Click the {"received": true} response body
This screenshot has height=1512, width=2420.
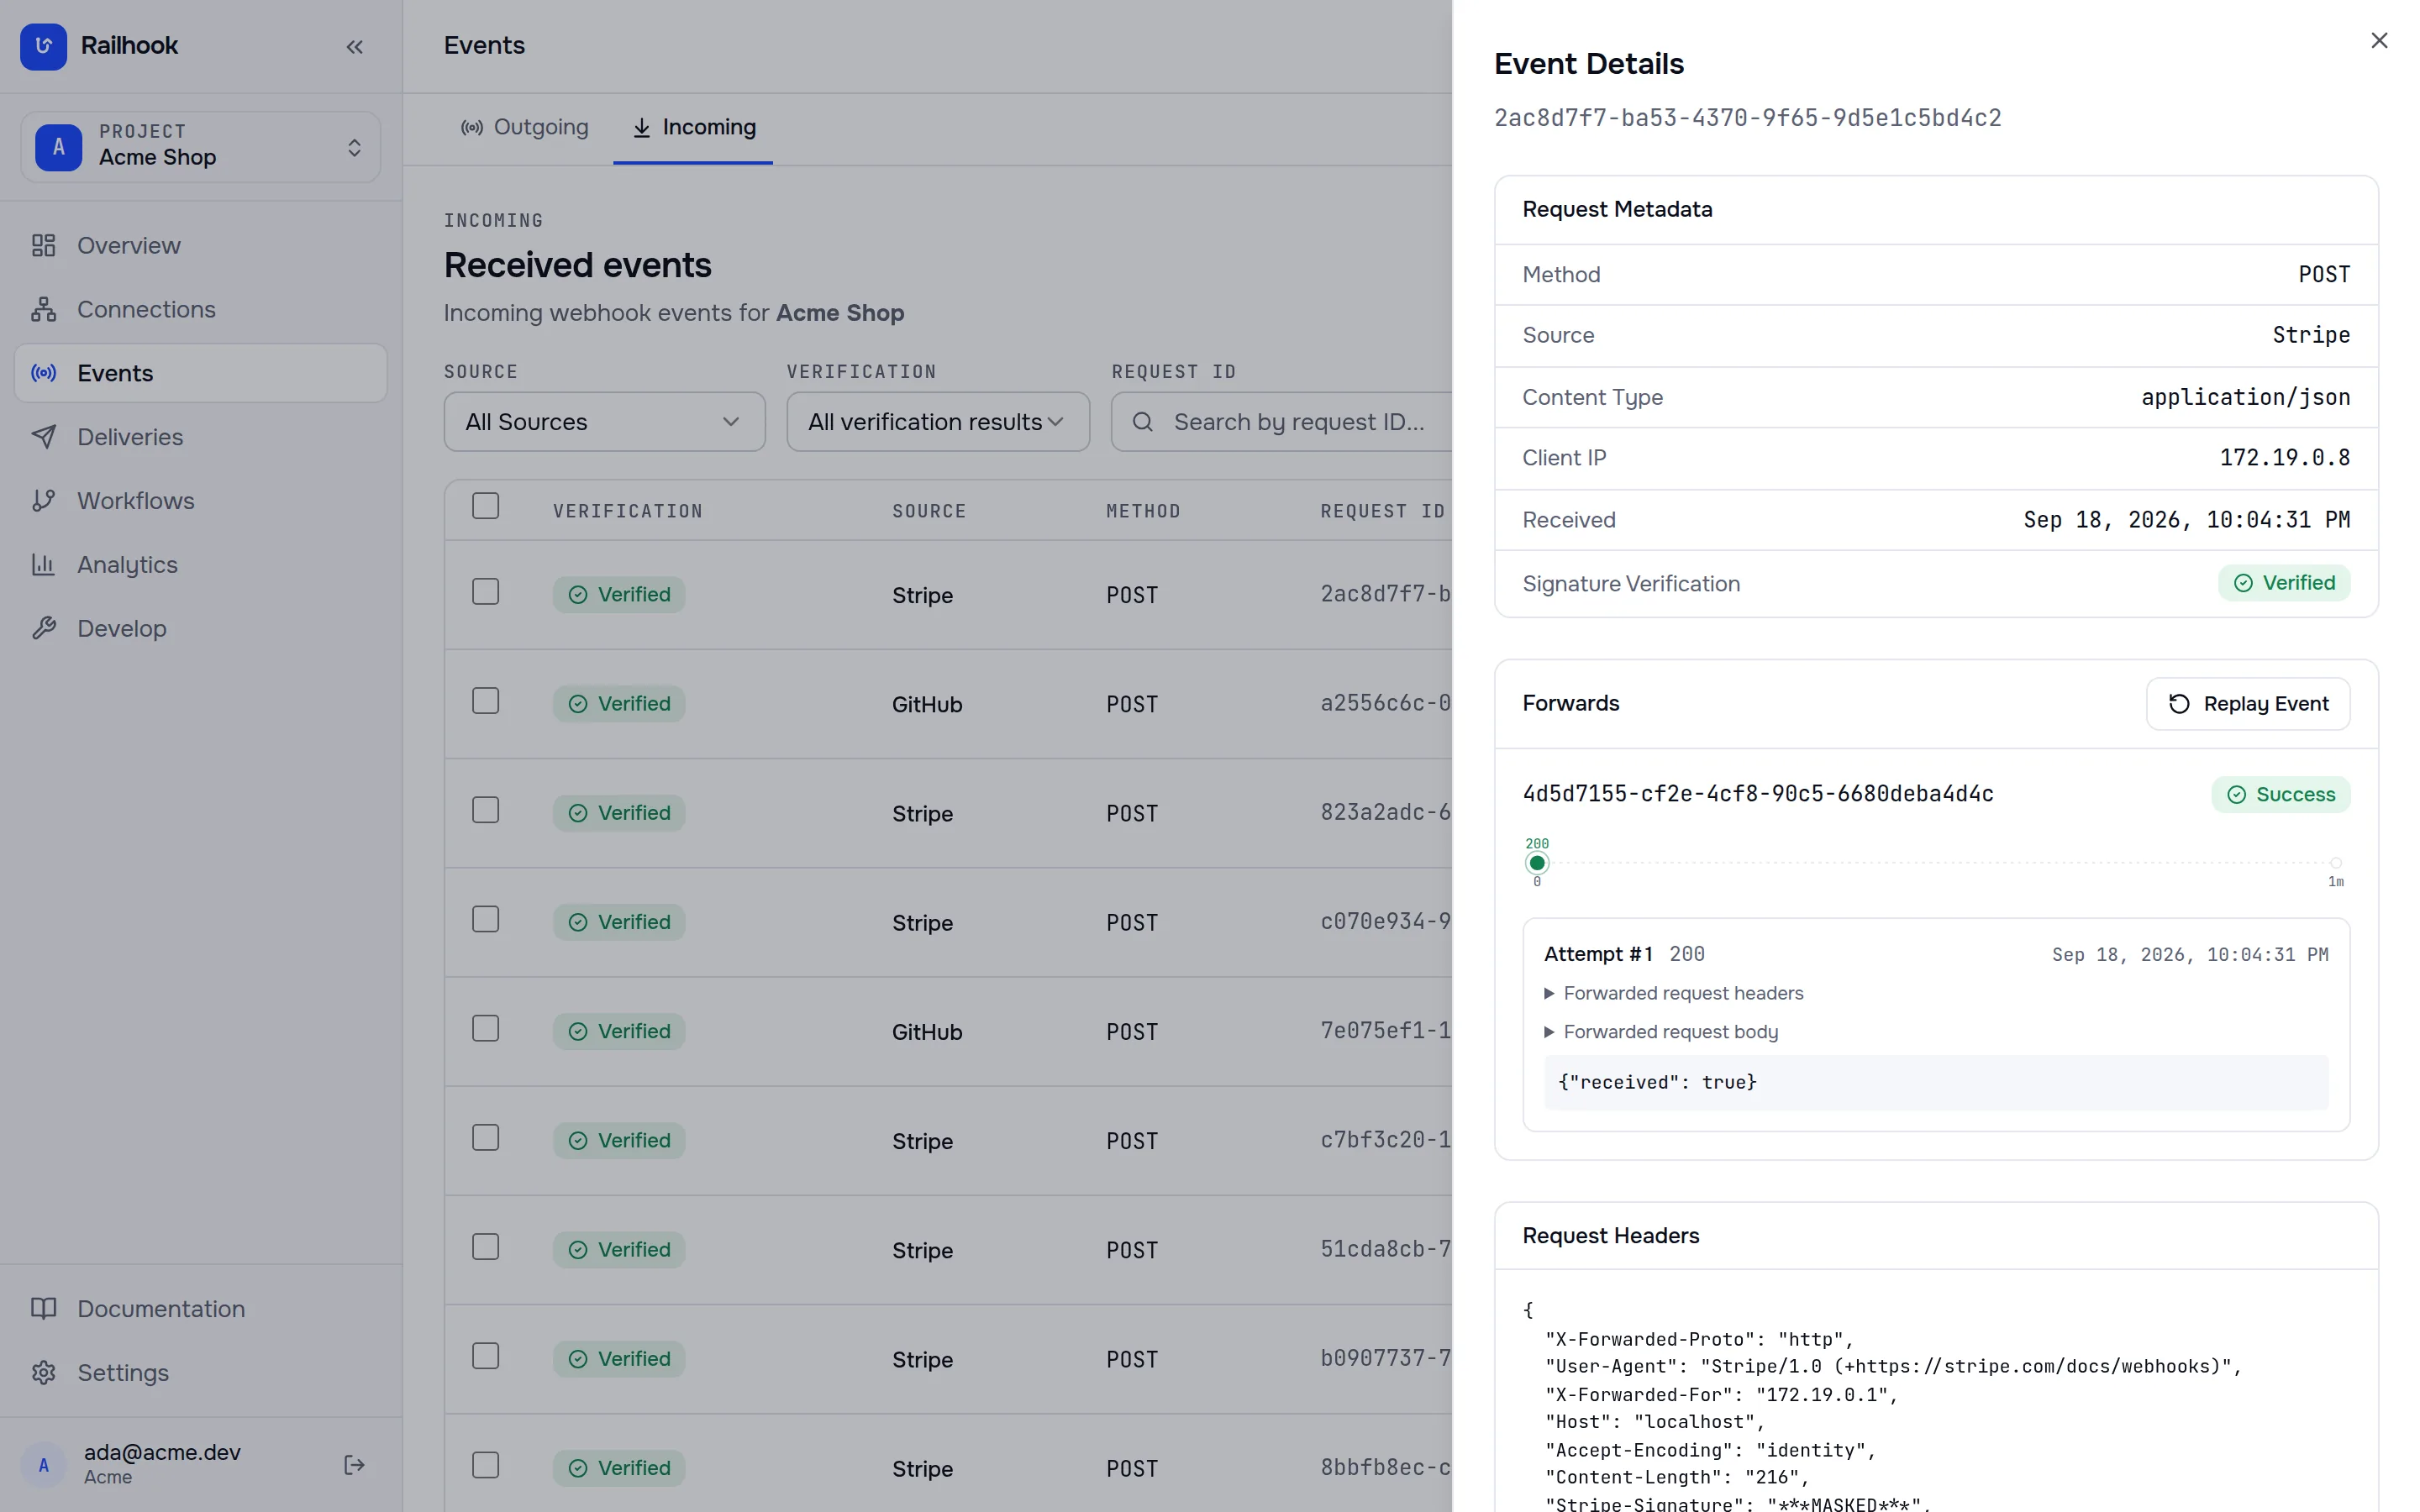click(x=1935, y=1082)
